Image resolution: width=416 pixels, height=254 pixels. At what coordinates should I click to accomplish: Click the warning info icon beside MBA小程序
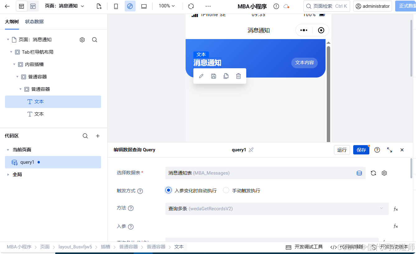276,6
